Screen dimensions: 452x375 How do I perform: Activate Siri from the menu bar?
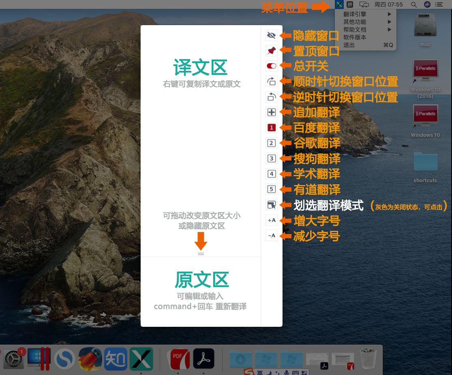coord(427,4)
